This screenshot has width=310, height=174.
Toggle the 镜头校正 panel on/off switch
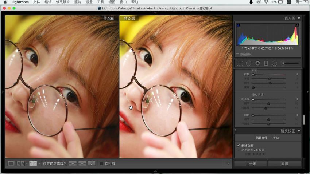pos(236,130)
